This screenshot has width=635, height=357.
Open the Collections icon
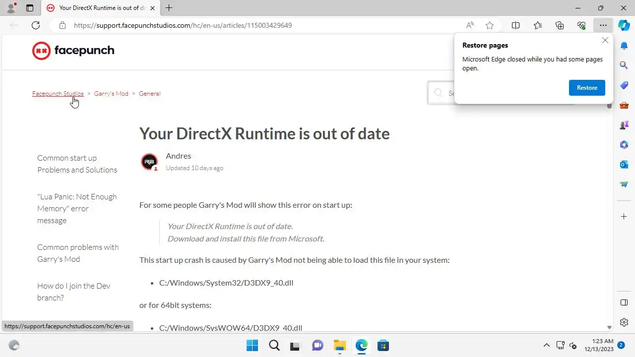coord(560,25)
